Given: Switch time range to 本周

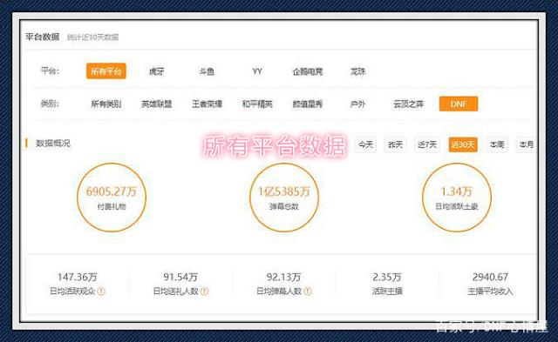Looking at the screenshot, I should pos(497,144).
